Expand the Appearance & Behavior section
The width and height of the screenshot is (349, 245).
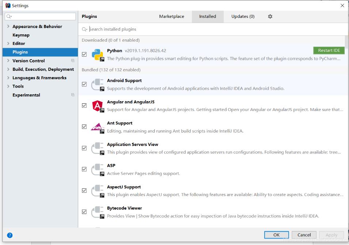click(x=8, y=27)
